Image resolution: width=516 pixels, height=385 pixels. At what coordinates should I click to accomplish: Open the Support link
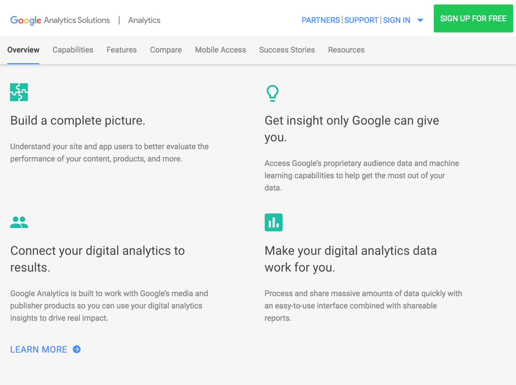pyautogui.click(x=361, y=20)
